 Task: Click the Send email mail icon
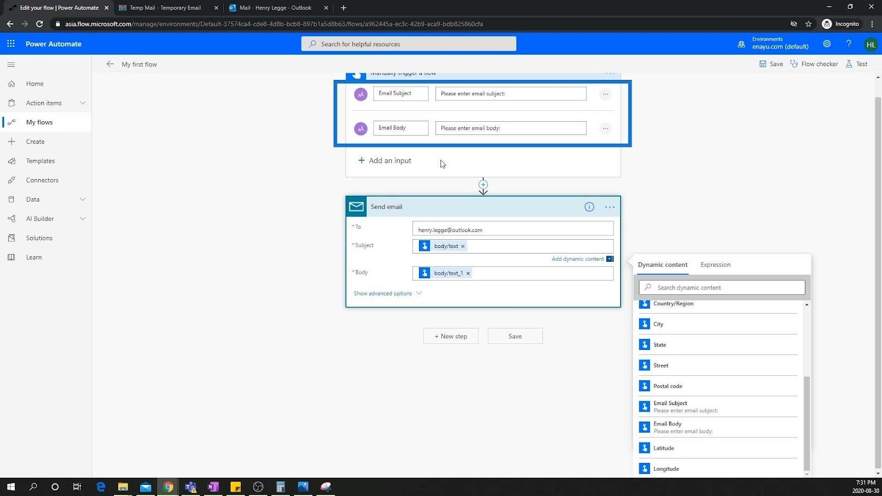(356, 207)
